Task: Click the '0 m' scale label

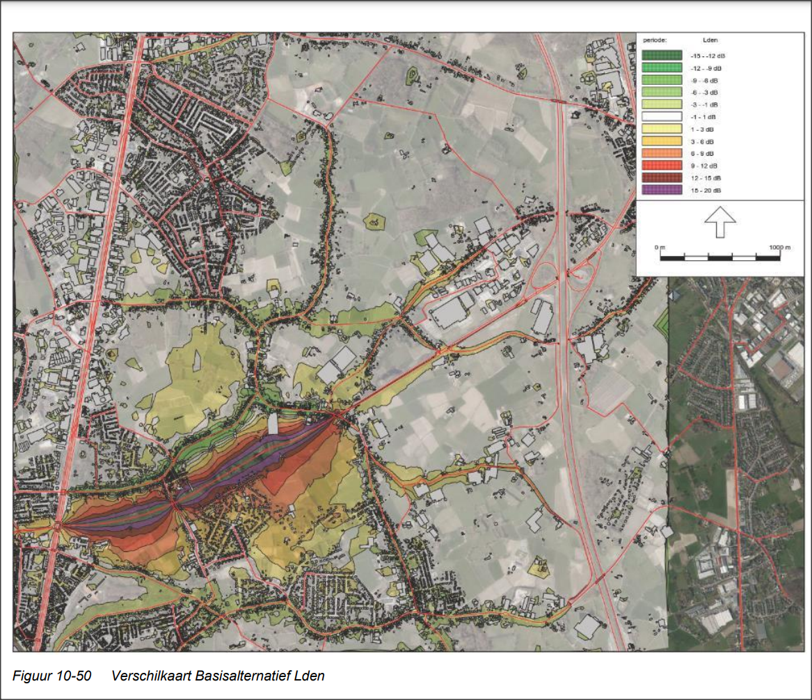Action: point(660,248)
